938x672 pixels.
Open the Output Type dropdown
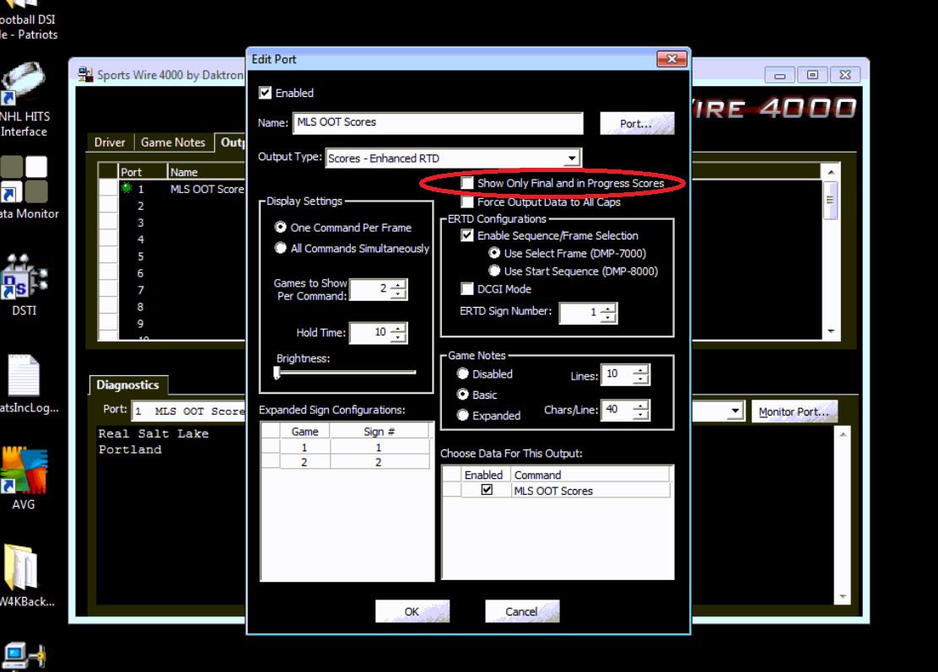click(572, 158)
